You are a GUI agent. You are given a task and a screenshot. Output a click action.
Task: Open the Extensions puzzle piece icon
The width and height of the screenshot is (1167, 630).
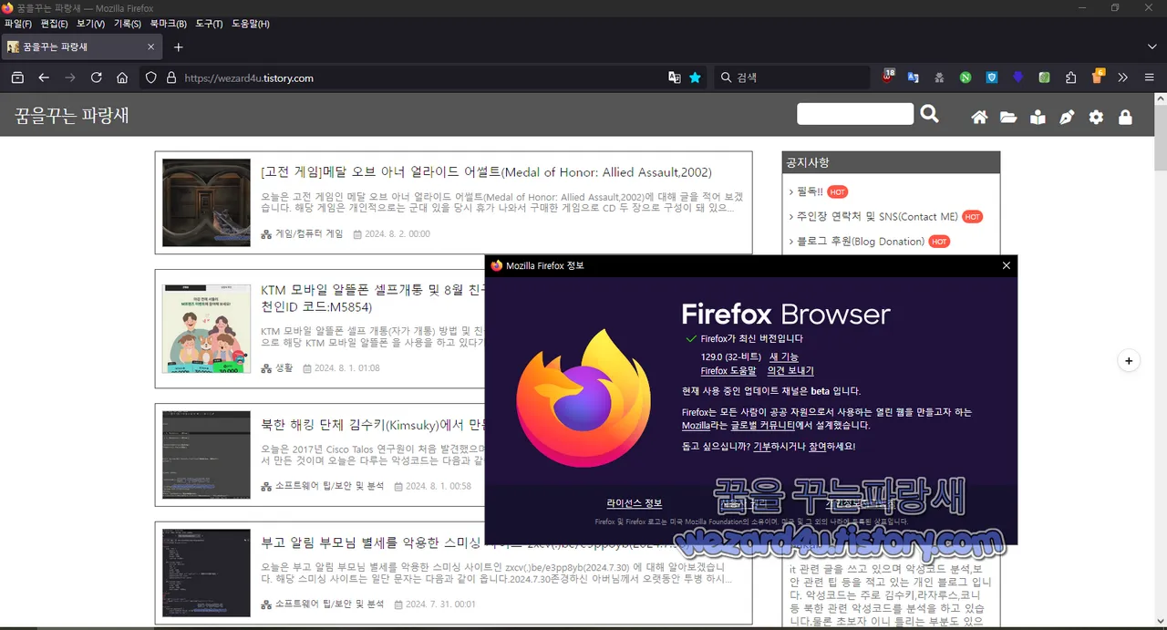[x=1071, y=77]
